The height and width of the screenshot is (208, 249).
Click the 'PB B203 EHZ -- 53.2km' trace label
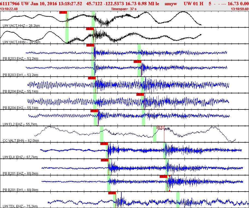(x=20, y=59)
